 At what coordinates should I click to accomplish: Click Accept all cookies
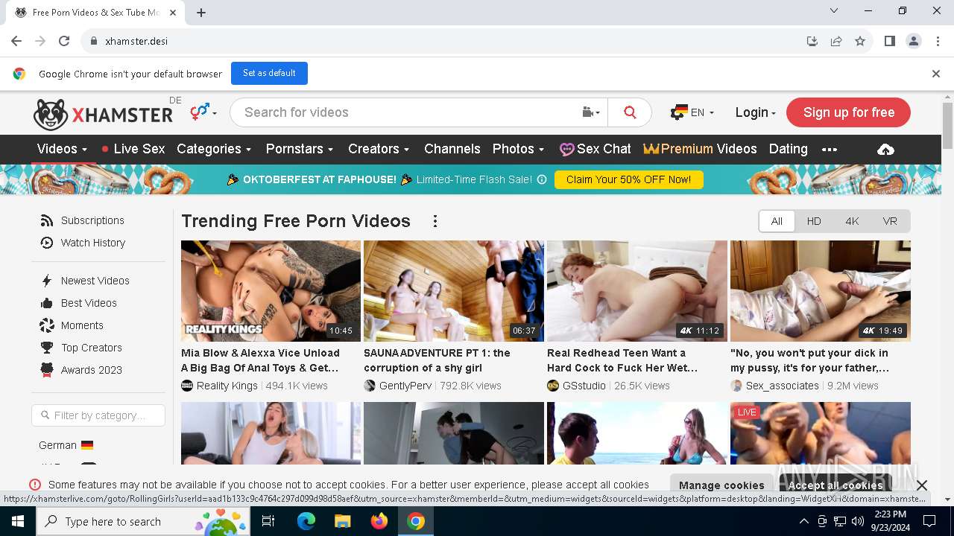[x=835, y=485]
